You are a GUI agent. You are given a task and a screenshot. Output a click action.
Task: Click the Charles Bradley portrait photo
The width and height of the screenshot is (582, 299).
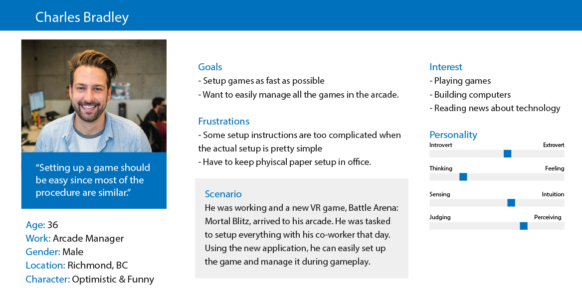(94, 96)
